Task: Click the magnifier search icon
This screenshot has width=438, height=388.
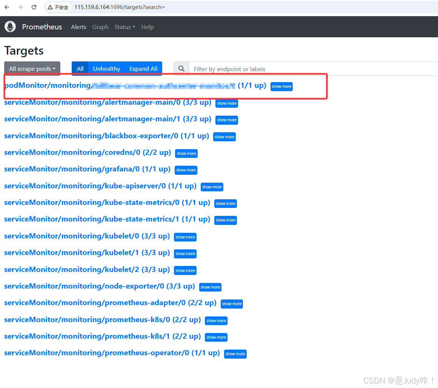Action: [x=181, y=69]
